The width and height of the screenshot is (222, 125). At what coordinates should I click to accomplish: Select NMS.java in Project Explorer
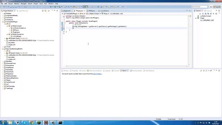click(x=16, y=30)
